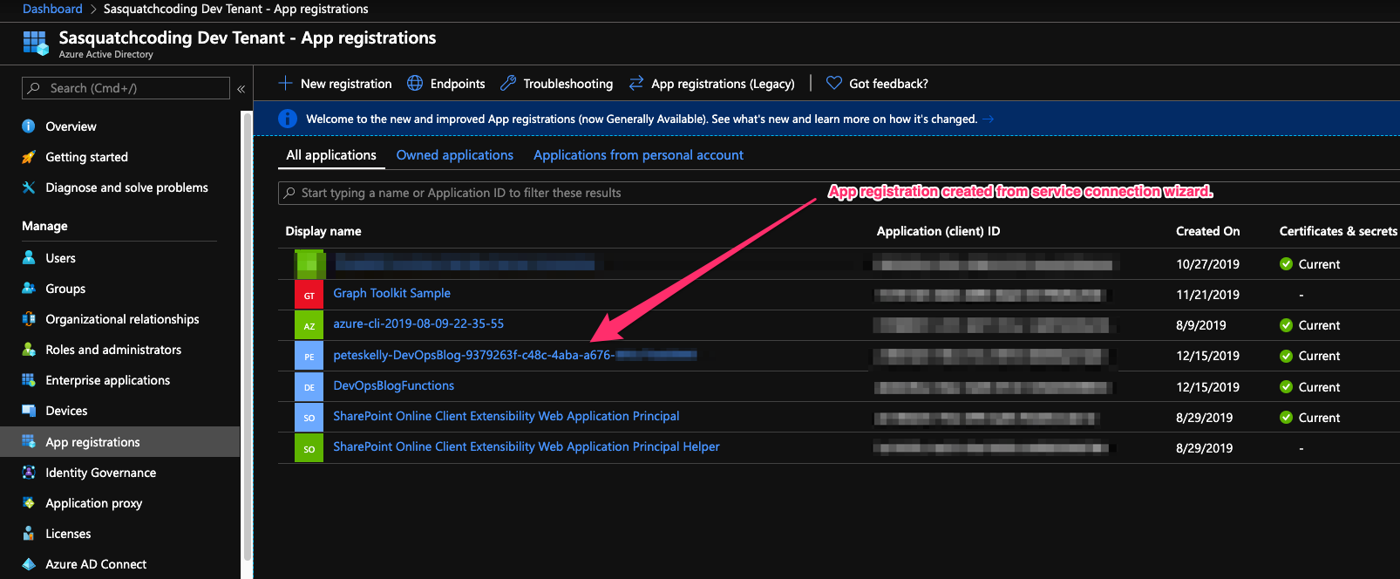
Task: Collapse the sidebar using the double chevron
Action: point(241,88)
